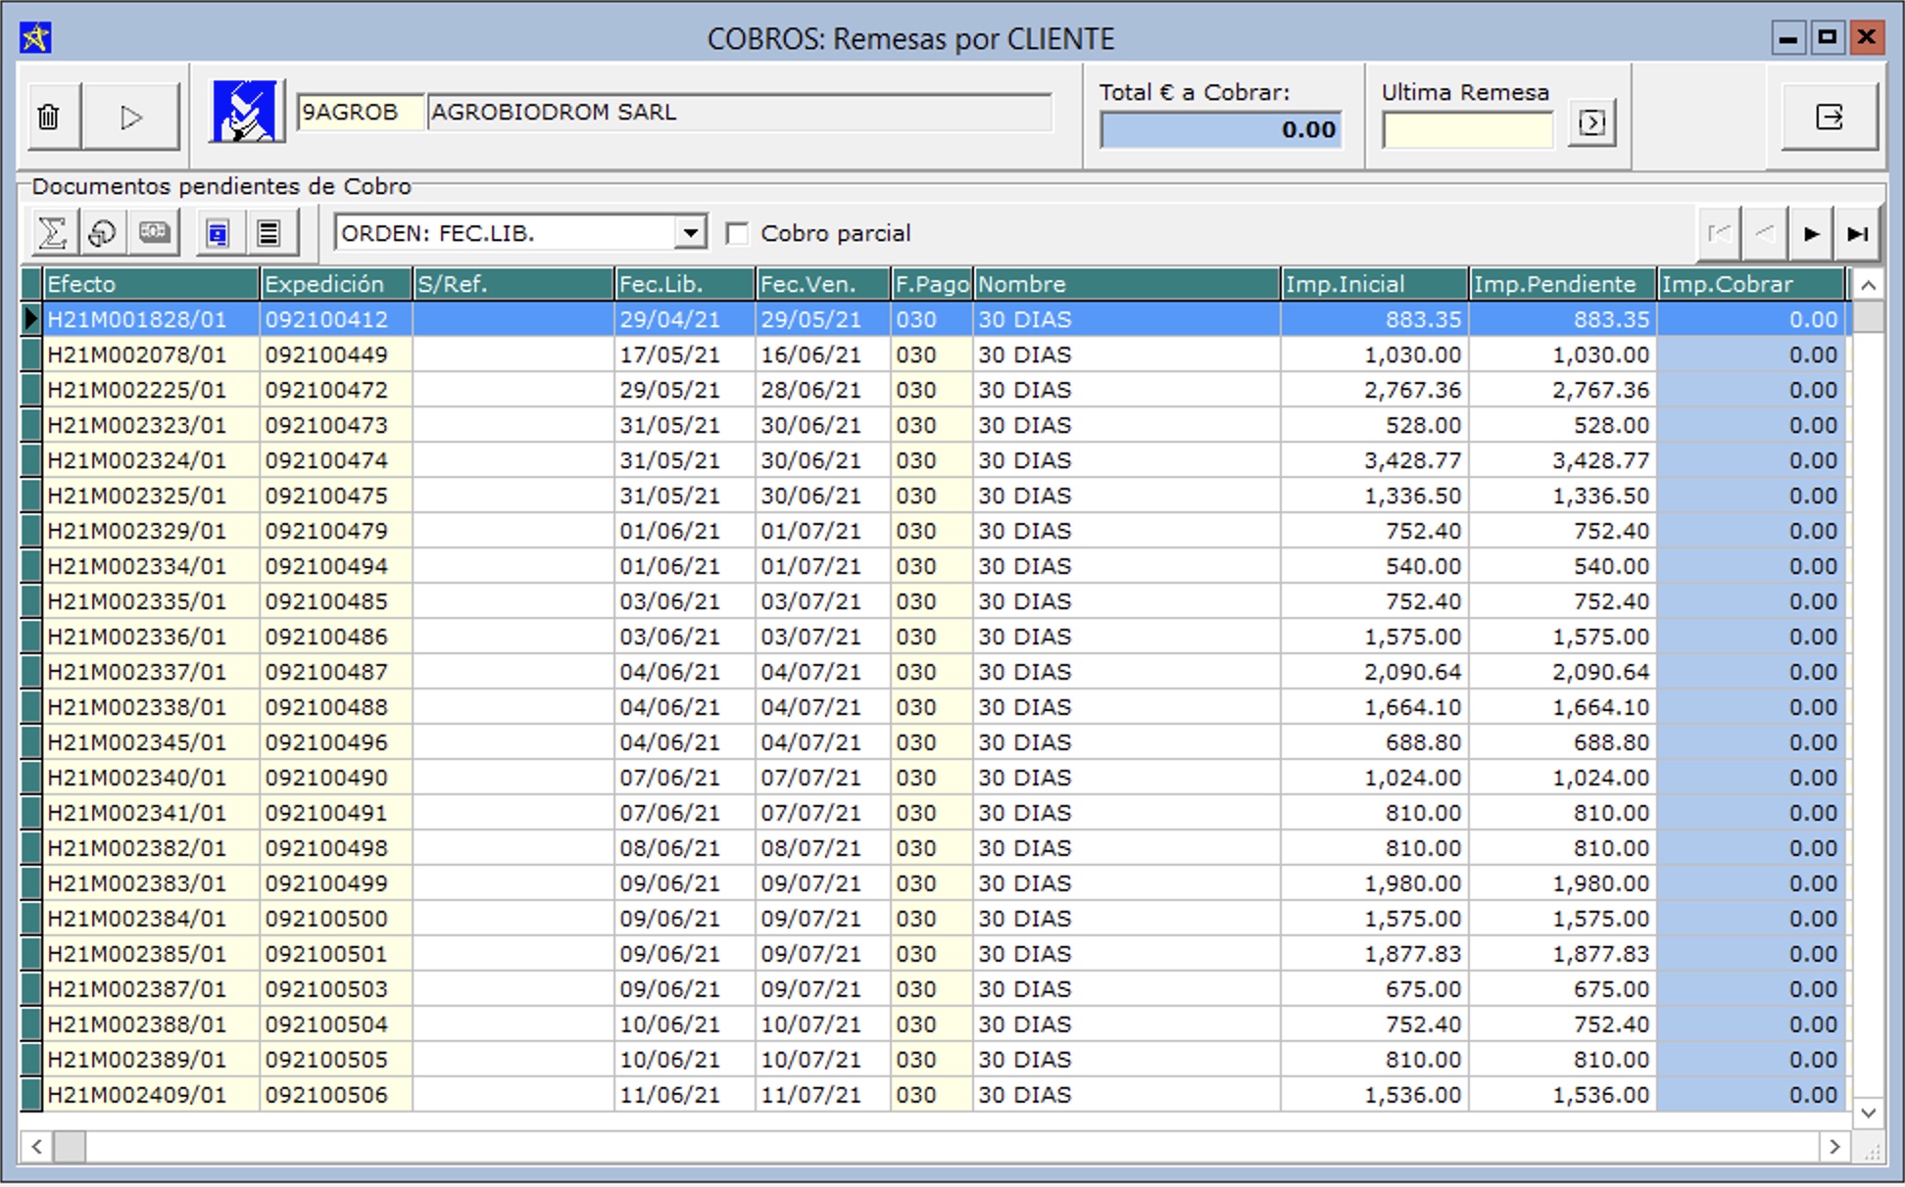Click the blue document view icon
This screenshot has height=1187, width=1905.
pos(218,233)
